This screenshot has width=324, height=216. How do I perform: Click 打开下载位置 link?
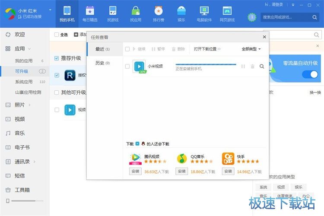point(207,49)
